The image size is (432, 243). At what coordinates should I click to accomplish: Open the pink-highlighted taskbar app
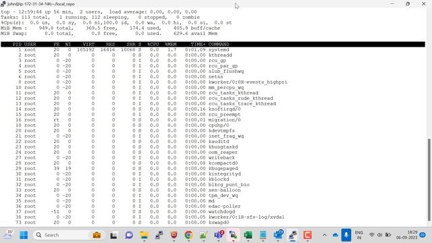[x=234, y=236]
